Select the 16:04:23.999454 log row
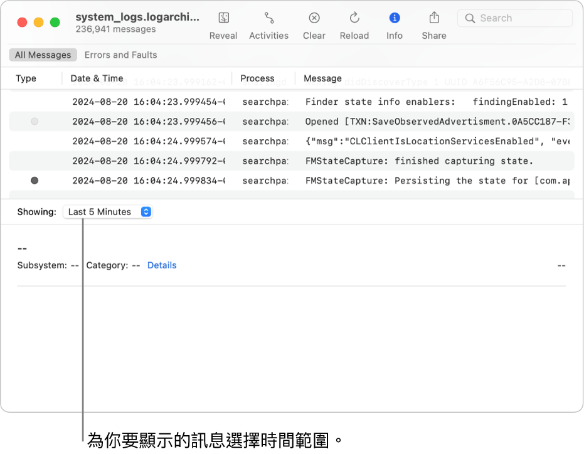Image resolution: width=584 pixels, height=454 pixels. coord(292,102)
